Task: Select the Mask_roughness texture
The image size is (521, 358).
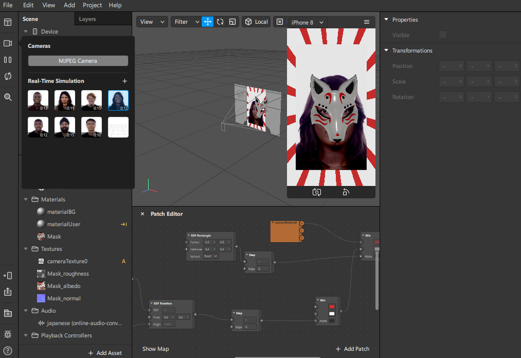Action: (68, 274)
